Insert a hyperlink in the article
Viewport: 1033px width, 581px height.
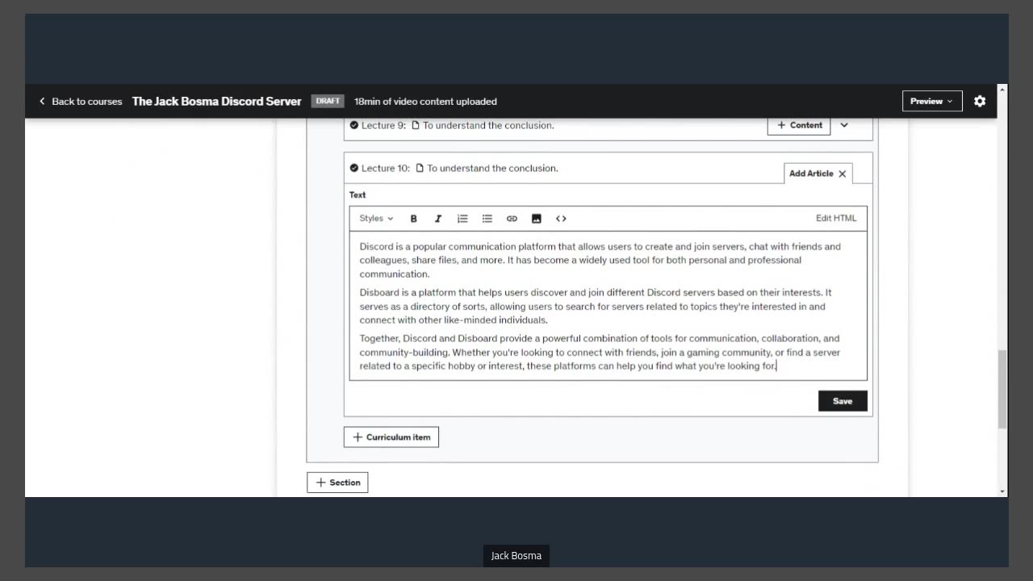coord(512,219)
